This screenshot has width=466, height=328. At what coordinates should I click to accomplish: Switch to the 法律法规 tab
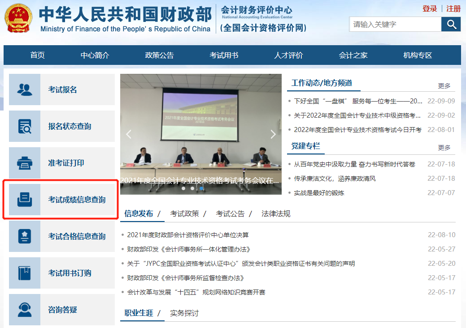click(276, 213)
